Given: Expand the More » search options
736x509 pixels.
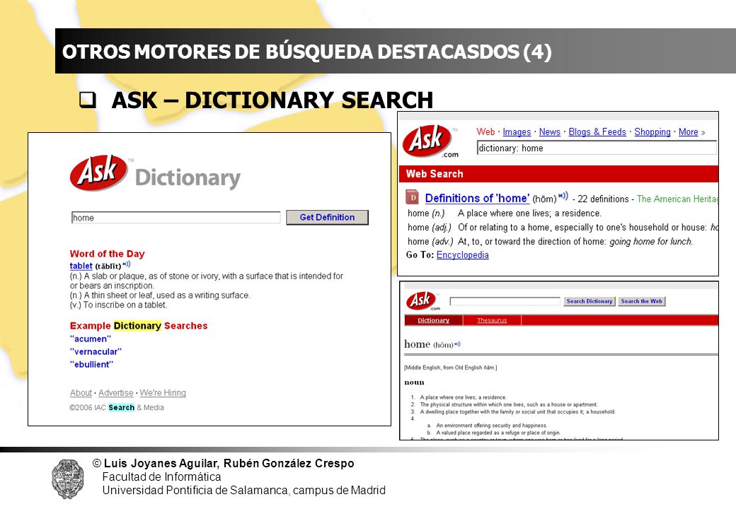Looking at the screenshot, I should click(x=692, y=132).
